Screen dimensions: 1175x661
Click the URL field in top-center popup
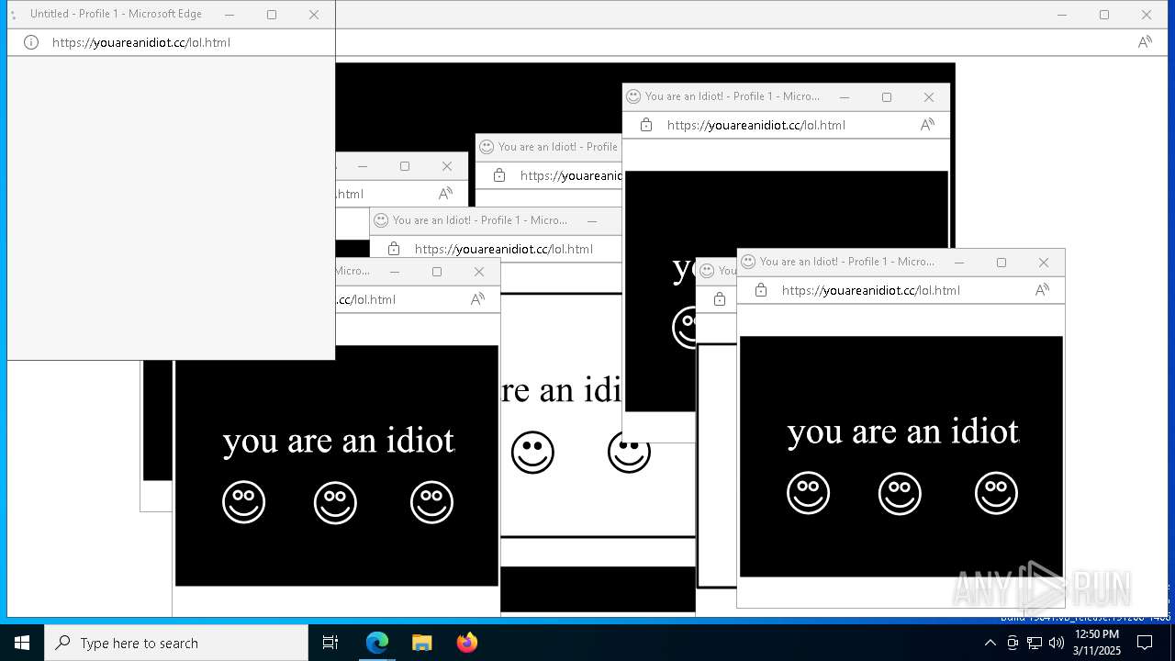tap(756, 125)
